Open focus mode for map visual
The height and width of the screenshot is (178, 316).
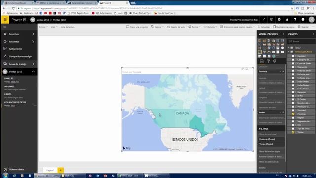coord(247,69)
